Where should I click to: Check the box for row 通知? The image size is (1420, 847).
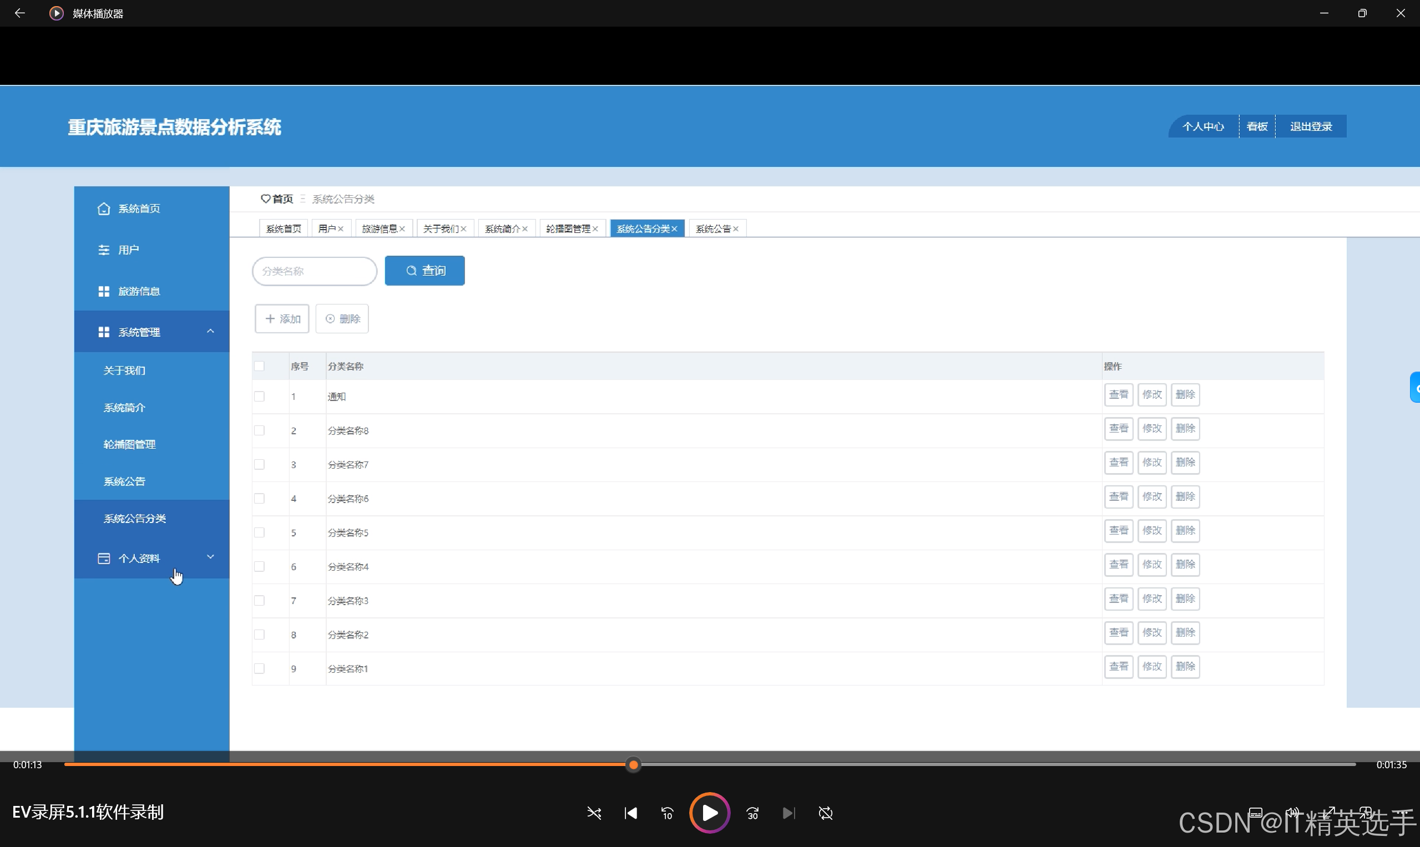(259, 396)
